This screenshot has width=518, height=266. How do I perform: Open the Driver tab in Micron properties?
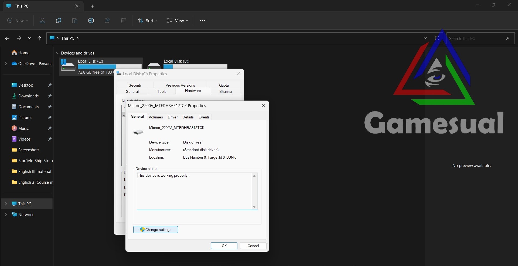173,117
